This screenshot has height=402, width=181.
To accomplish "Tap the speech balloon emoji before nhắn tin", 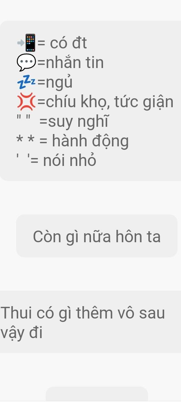I will click(27, 63).
